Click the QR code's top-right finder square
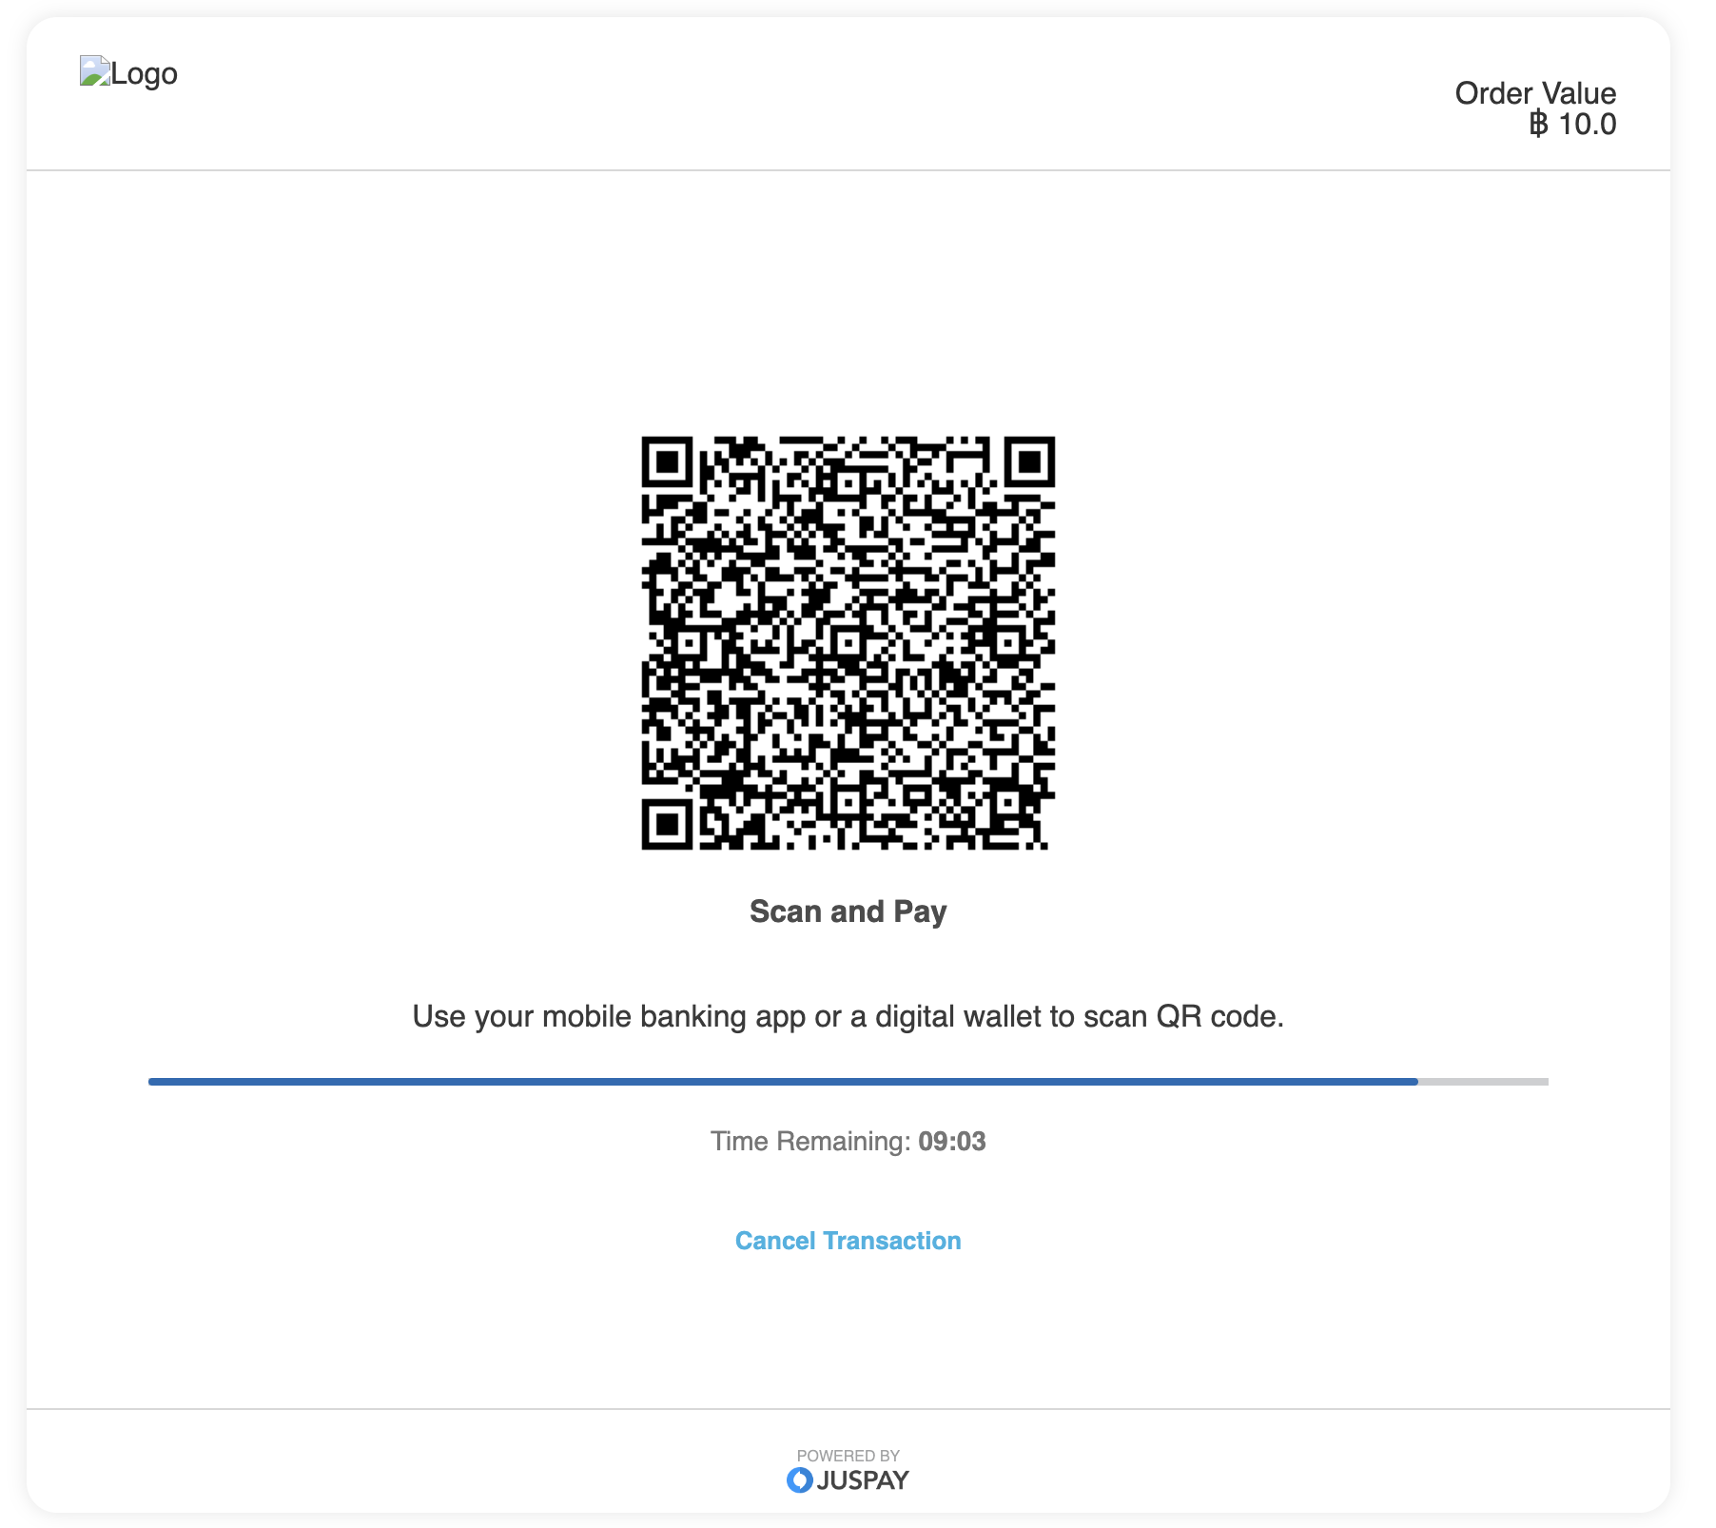Image resolution: width=1716 pixels, height=1528 pixels. coord(1029,462)
